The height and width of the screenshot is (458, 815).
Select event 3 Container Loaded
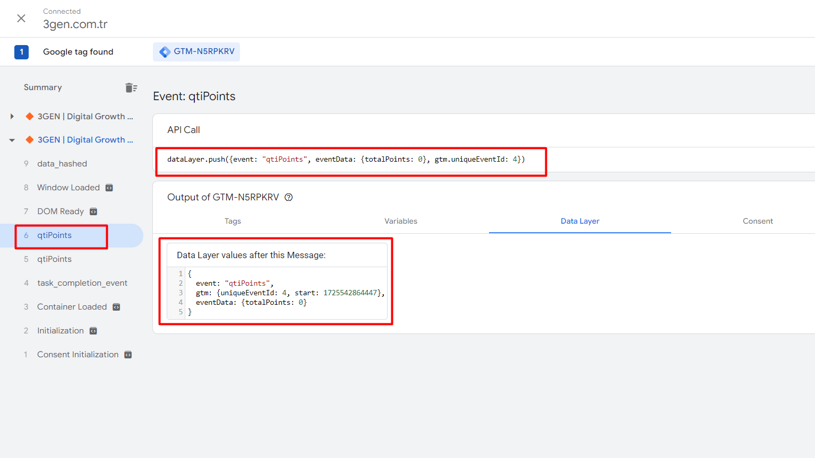pyautogui.click(x=72, y=307)
